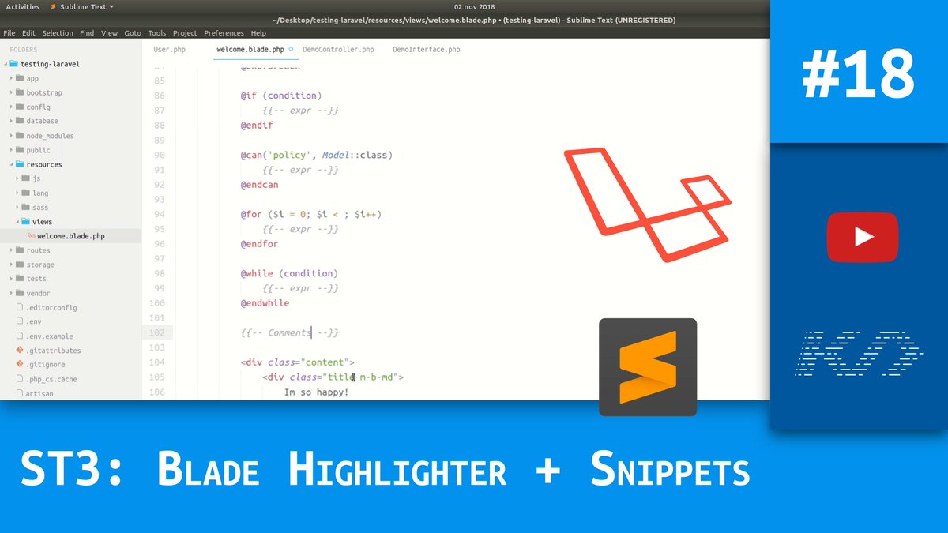Image resolution: width=948 pixels, height=533 pixels.
Task: Select the js folder in sidebar
Action: 36,178
